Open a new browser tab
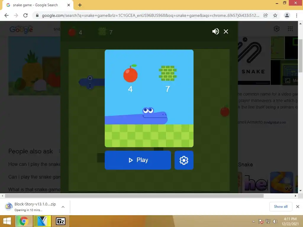 point(80,5)
